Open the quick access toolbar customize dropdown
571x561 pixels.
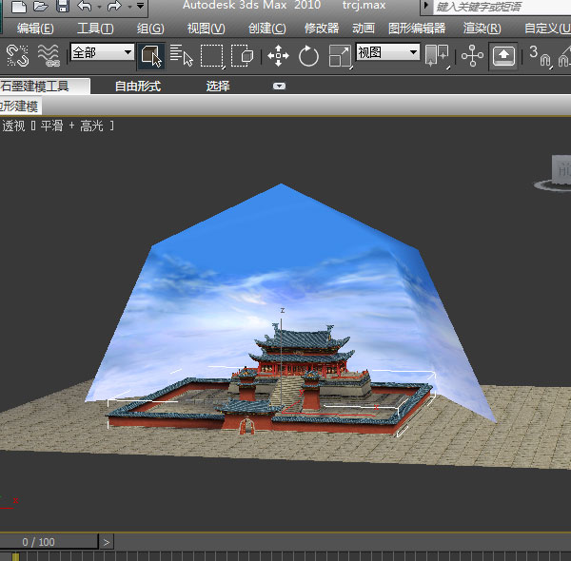click(x=140, y=6)
